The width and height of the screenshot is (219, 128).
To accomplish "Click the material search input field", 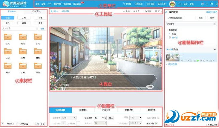I will [19, 29].
